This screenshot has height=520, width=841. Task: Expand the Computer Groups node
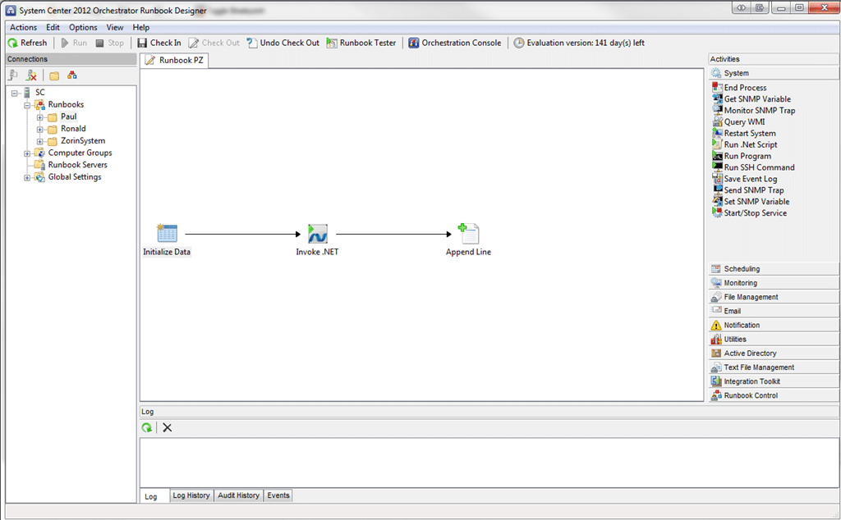pos(27,153)
